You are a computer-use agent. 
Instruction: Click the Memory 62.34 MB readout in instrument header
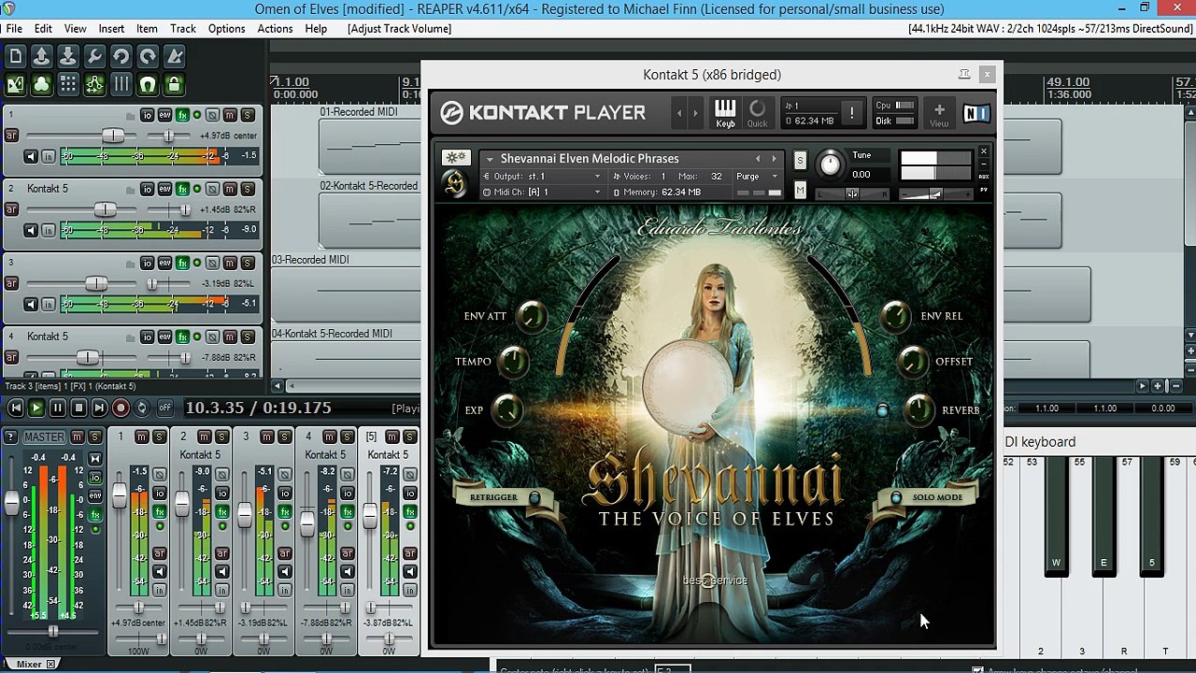(657, 193)
